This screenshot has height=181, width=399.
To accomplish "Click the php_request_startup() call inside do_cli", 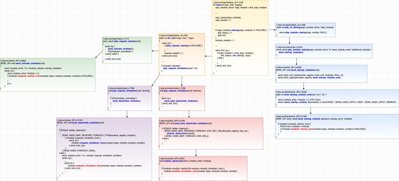I will [177, 46].
